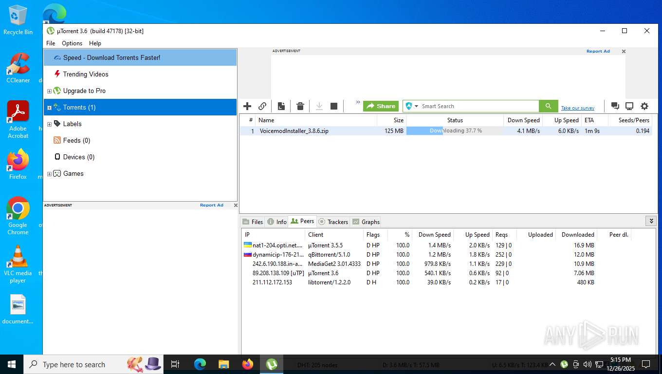
Task: Open the µTorrent tray icon
Action: point(564,364)
